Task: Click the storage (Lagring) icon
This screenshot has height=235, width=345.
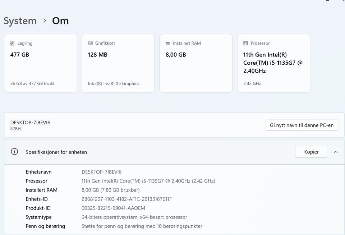Action: click(x=13, y=43)
